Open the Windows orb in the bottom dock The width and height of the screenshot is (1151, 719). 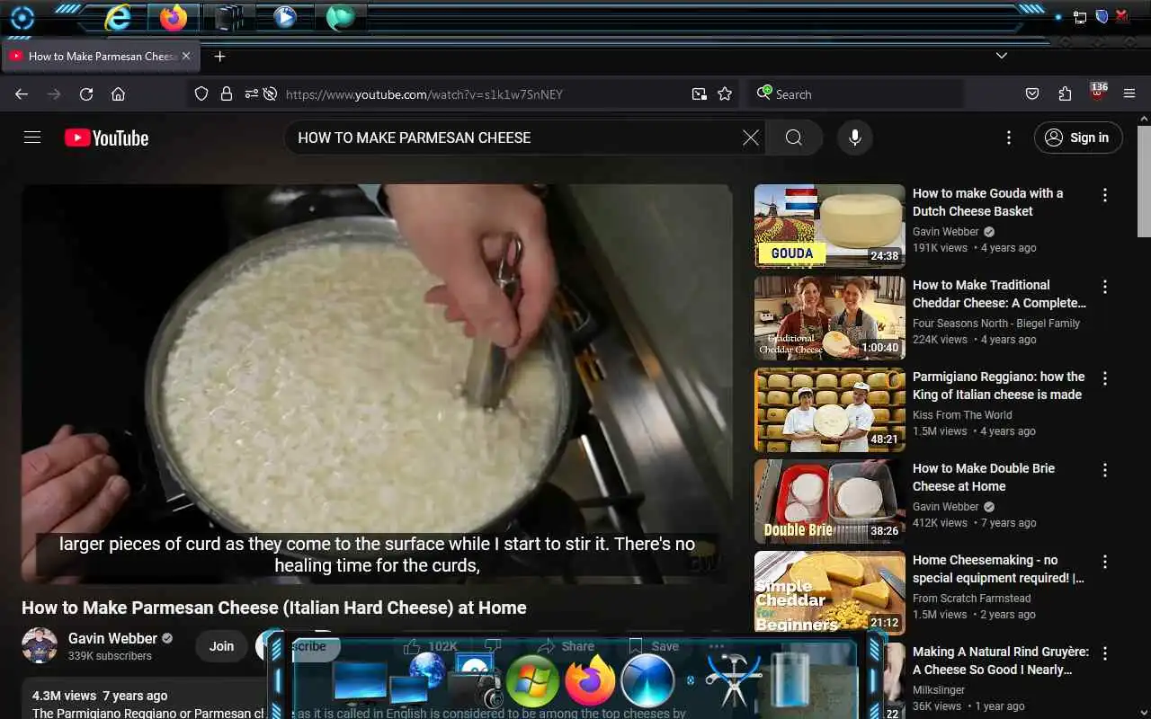(x=532, y=680)
